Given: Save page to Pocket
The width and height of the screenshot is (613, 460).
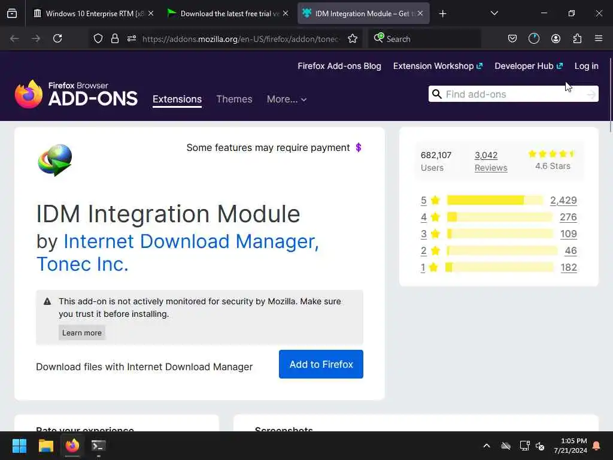Looking at the screenshot, I should click(x=512, y=38).
